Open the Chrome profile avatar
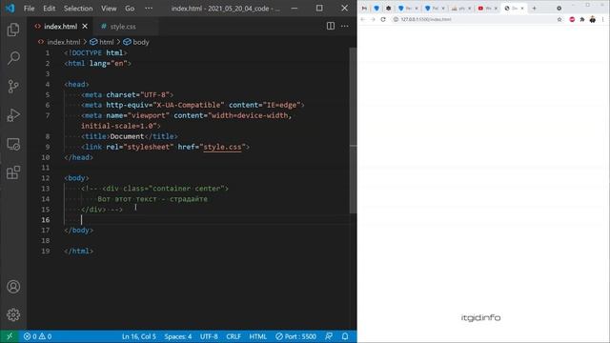 click(x=593, y=19)
